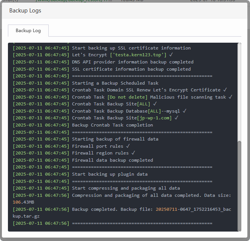Click the Backup Logs dialog title
Screen dimensions: 250x241
(25, 11)
